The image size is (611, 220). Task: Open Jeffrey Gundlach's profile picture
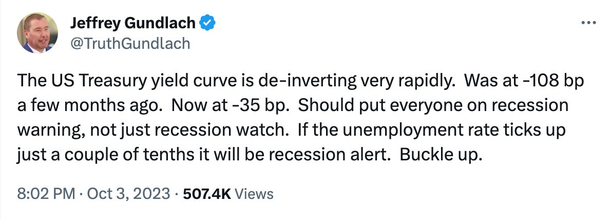point(37,33)
